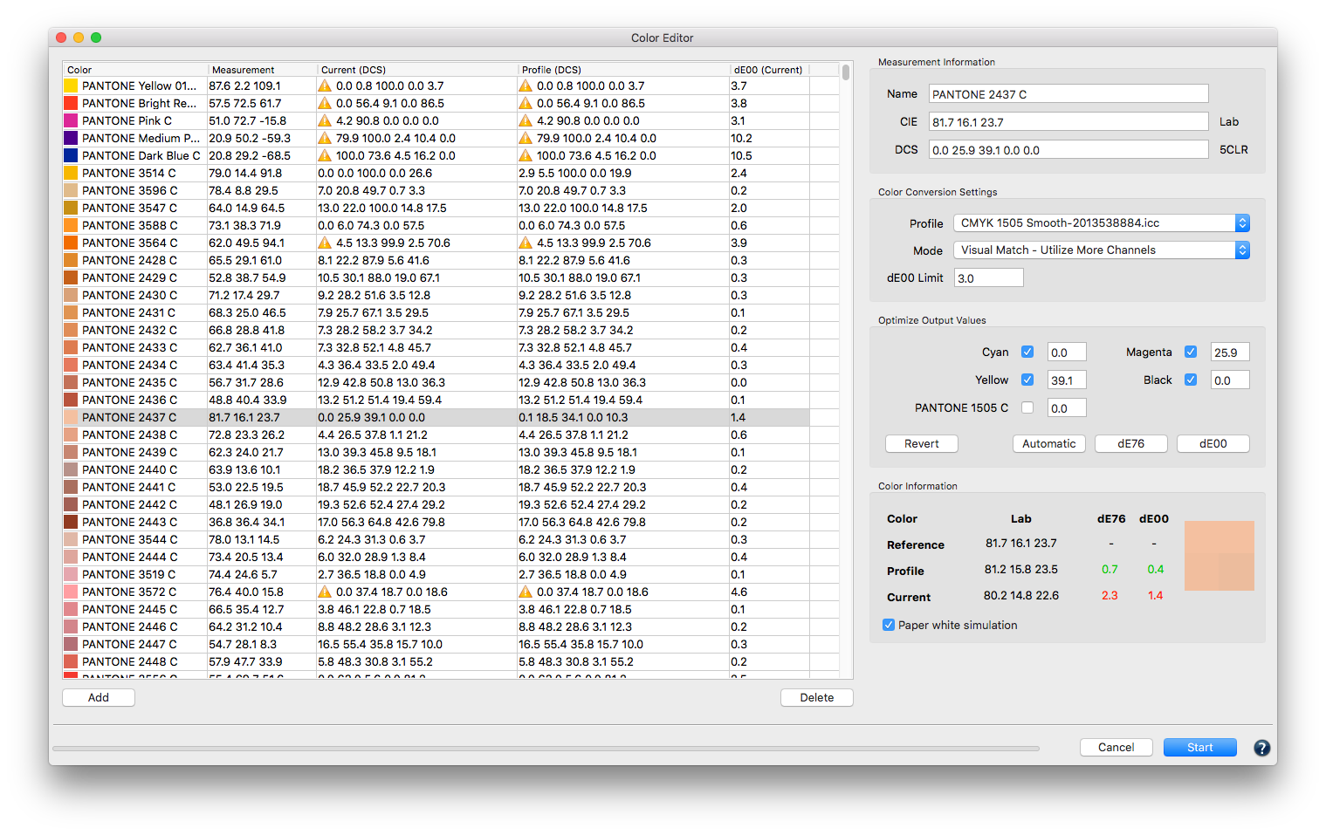Image resolution: width=1326 pixels, height=835 pixels.
Task: Edit the dE00 Limit field
Action: tap(989, 277)
